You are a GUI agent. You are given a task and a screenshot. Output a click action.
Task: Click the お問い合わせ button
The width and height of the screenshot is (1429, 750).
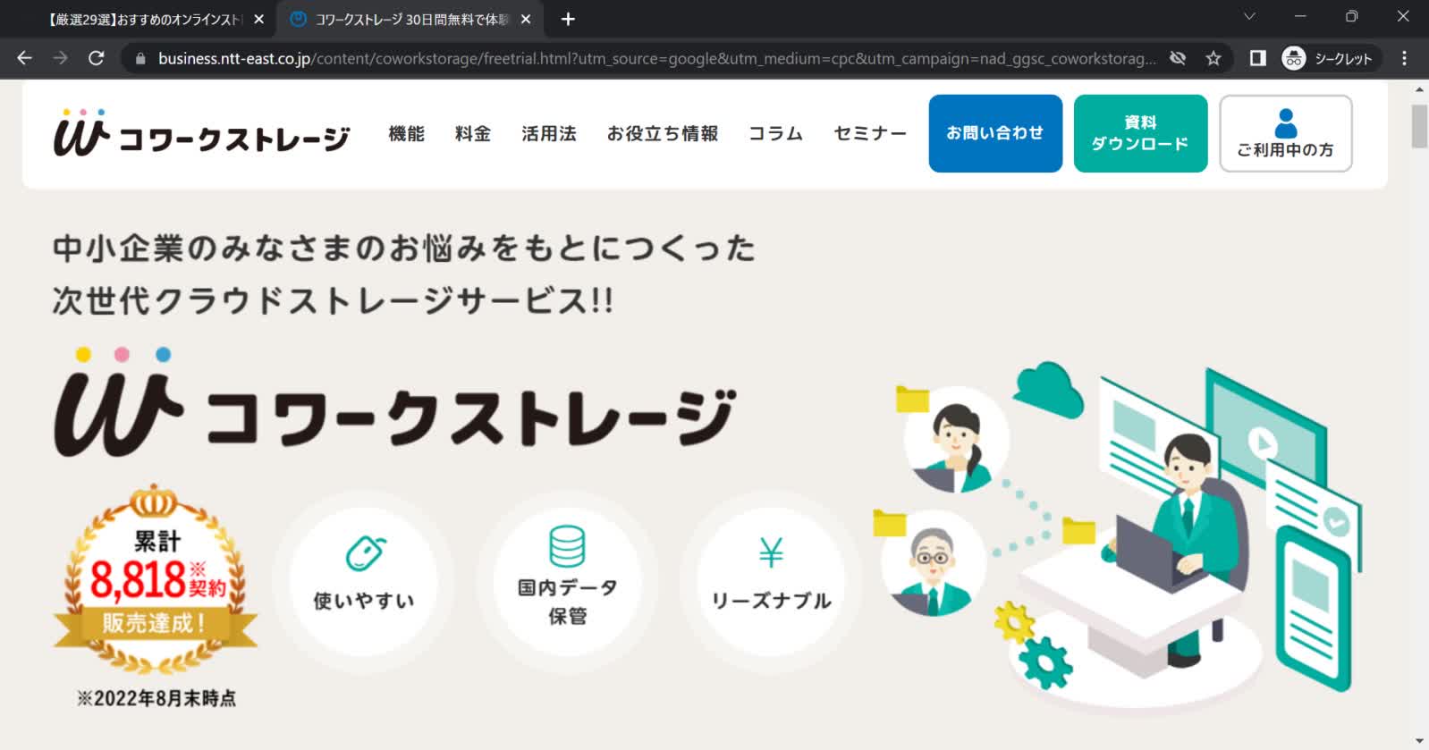pos(995,133)
